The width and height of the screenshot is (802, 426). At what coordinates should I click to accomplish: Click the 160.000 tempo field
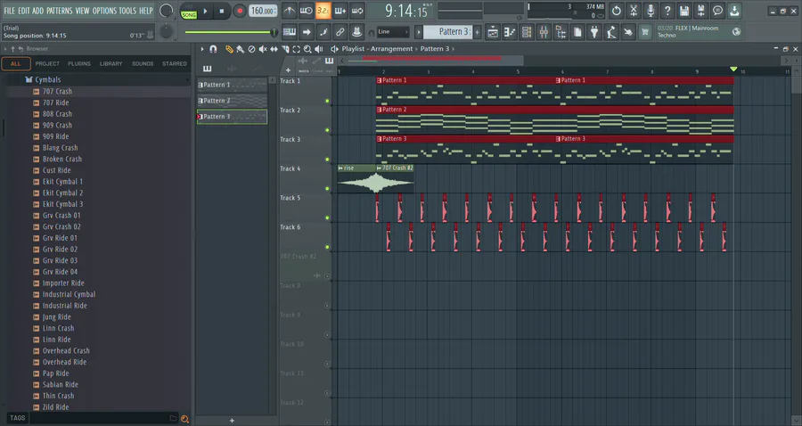[263, 11]
